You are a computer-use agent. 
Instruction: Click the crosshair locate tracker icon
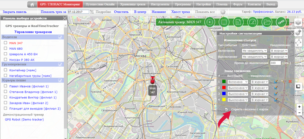point(210,22)
